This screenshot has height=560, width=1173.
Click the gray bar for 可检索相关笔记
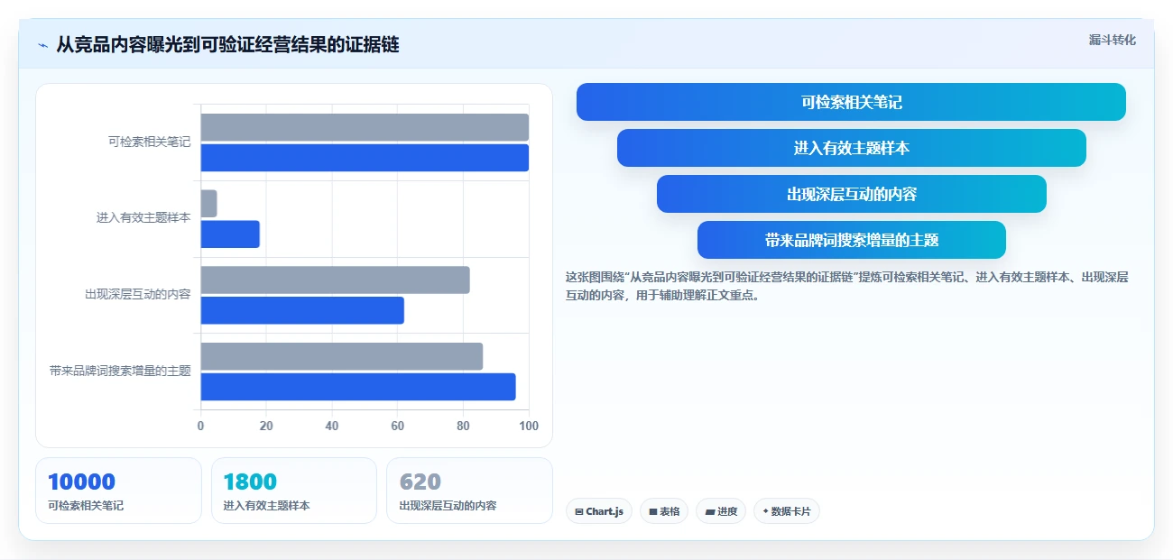coord(365,127)
